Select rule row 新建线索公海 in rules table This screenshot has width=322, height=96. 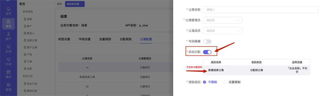coord(256,70)
